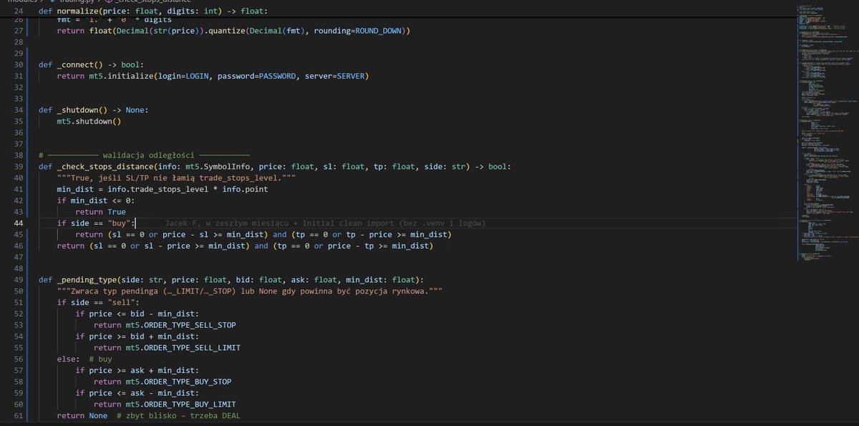Click 'return True' statement
Image resolution: width=859 pixels, height=426 pixels.
(100, 212)
